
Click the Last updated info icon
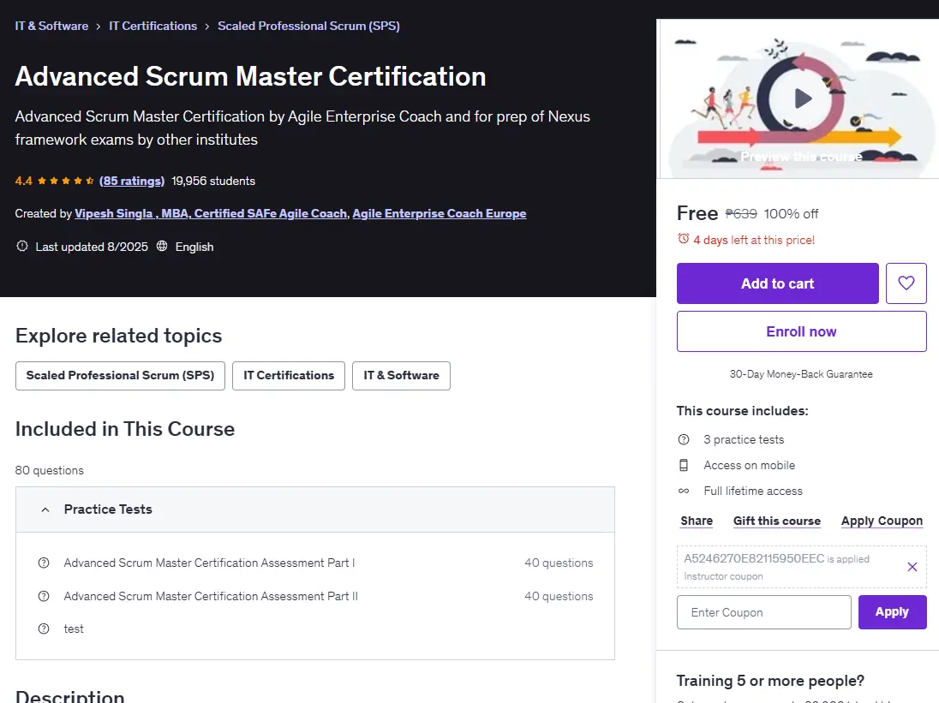click(22, 246)
